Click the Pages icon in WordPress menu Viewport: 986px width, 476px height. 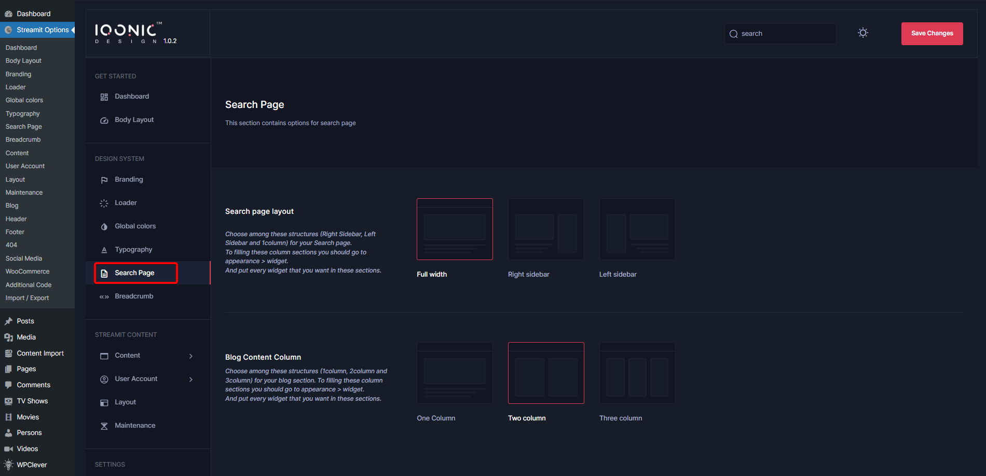tap(8, 369)
